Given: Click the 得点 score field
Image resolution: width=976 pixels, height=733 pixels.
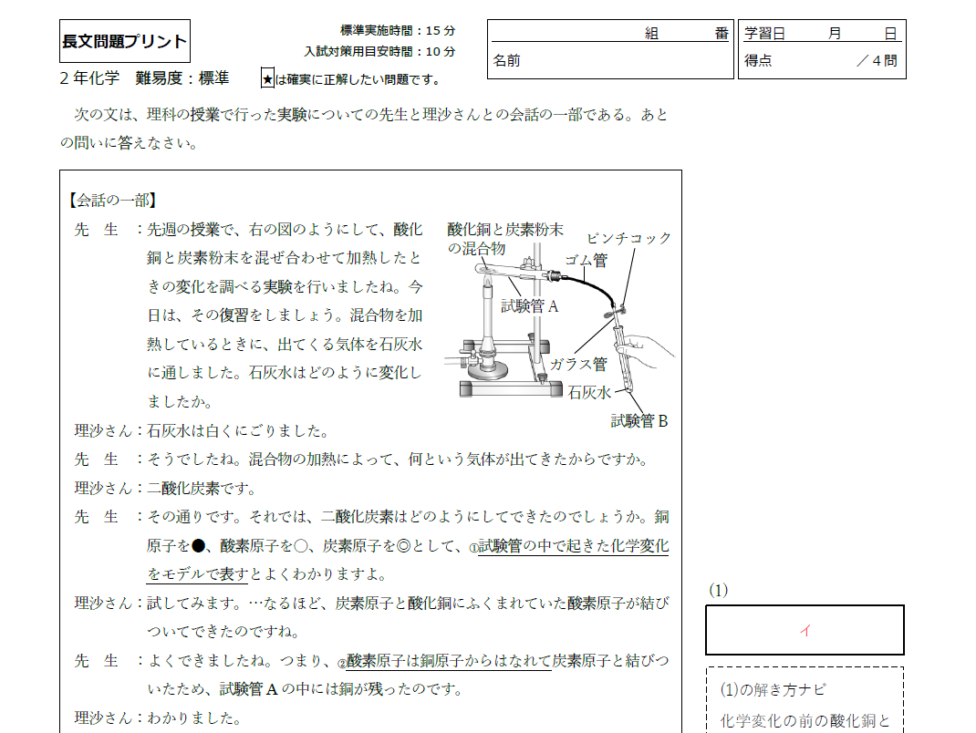Looking at the screenshot, I should [821, 61].
